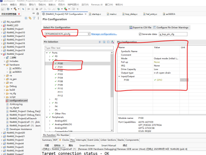Click the 'n-ch open drain' output type value
206x155 pixels.
point(162,73)
